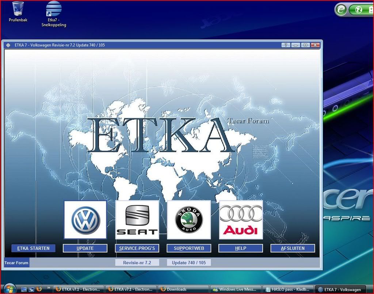Screen dimensions: 374x294
Task: Click the Update 740 / 105 status label
Action: tap(189, 263)
